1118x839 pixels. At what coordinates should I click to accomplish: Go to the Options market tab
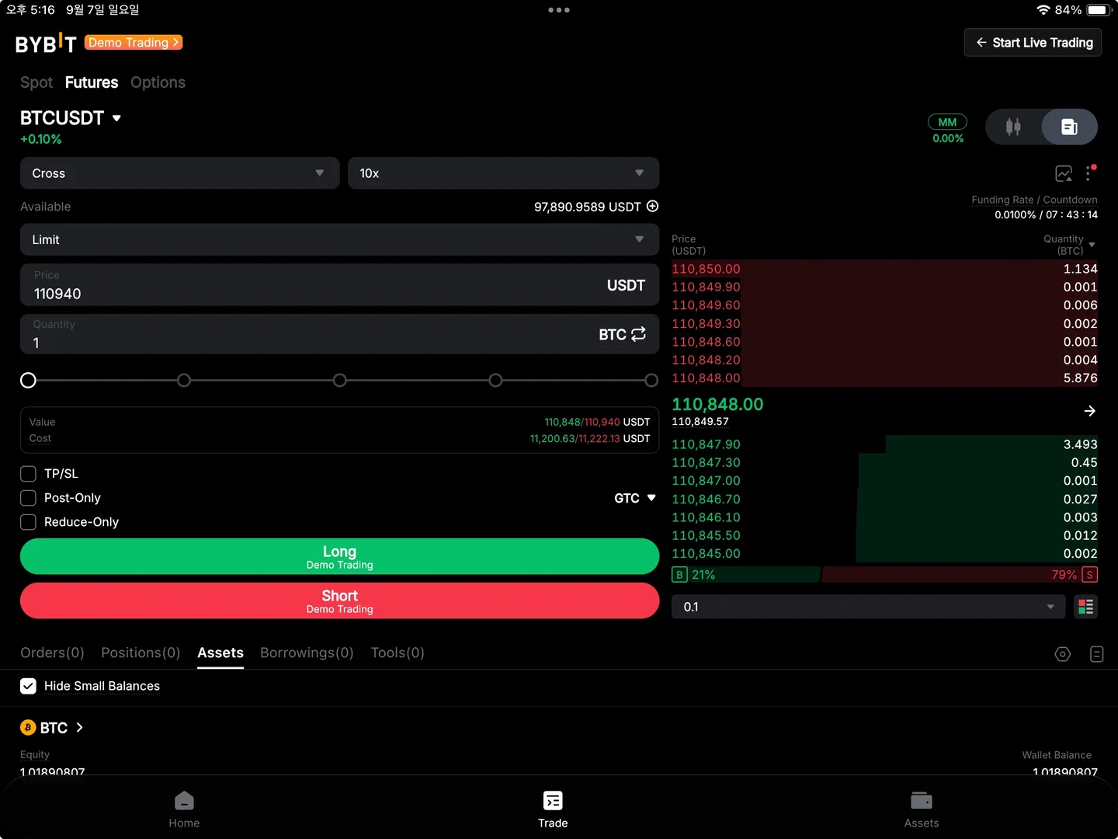[158, 82]
